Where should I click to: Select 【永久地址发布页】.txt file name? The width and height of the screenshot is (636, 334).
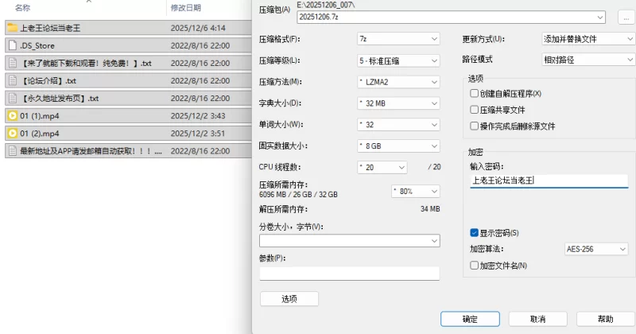pos(60,98)
